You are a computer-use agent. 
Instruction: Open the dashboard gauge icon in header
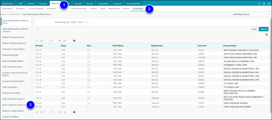pyautogui.click(x=259, y=4)
